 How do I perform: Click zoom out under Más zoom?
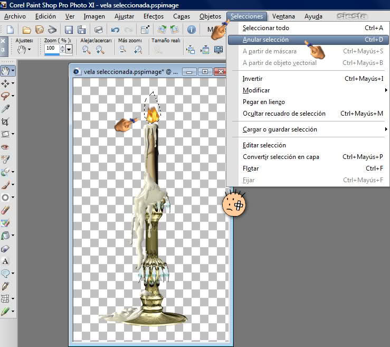coord(123,50)
